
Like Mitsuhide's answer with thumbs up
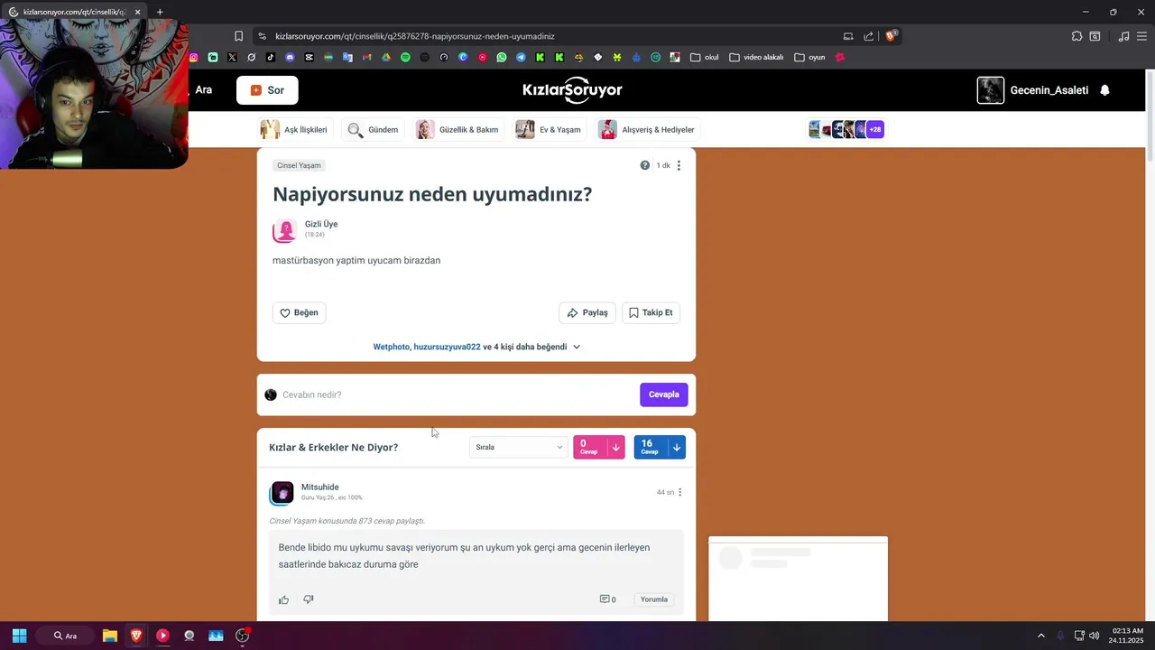(x=283, y=599)
